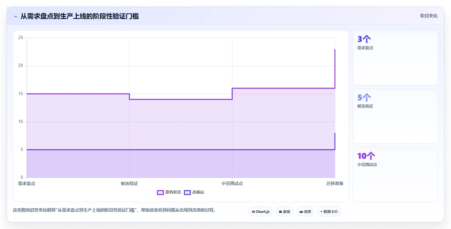Click the 阶段变化 label in header

point(429,16)
